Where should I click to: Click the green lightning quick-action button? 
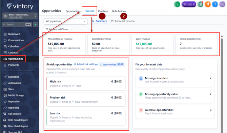pos(36,25)
